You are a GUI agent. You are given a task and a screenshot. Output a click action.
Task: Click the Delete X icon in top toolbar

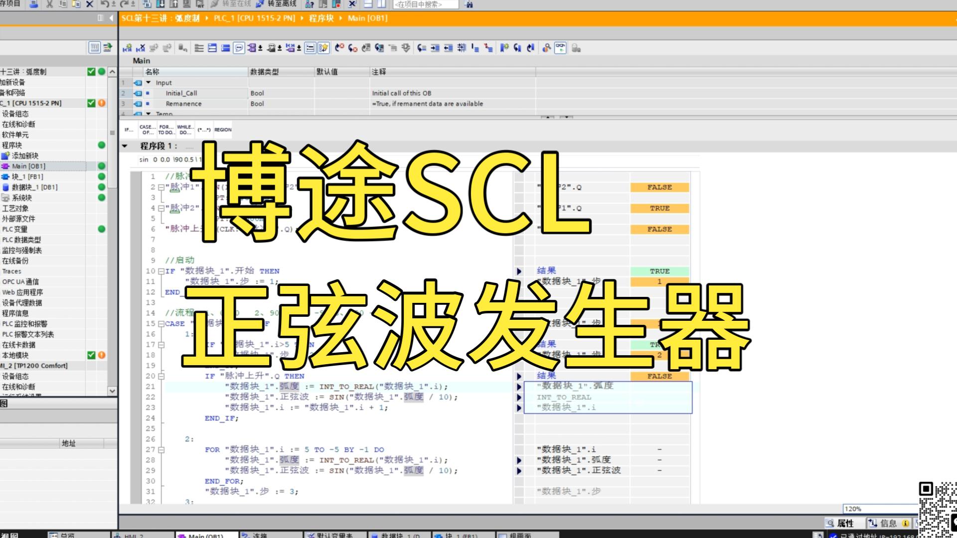click(90, 4)
